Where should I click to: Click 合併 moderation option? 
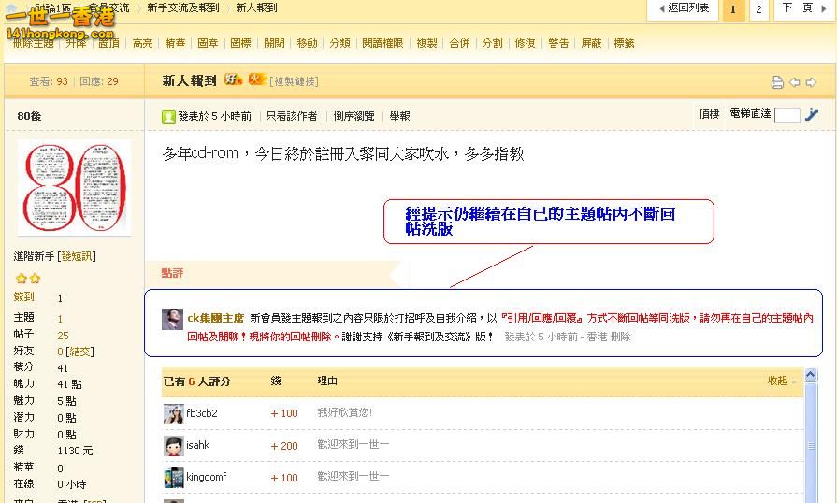pos(459,43)
